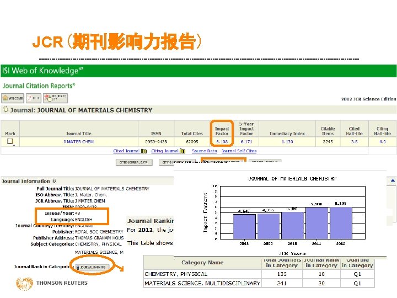
Task: Click the Impact Factor value 6.108
Action: [x=222, y=142]
